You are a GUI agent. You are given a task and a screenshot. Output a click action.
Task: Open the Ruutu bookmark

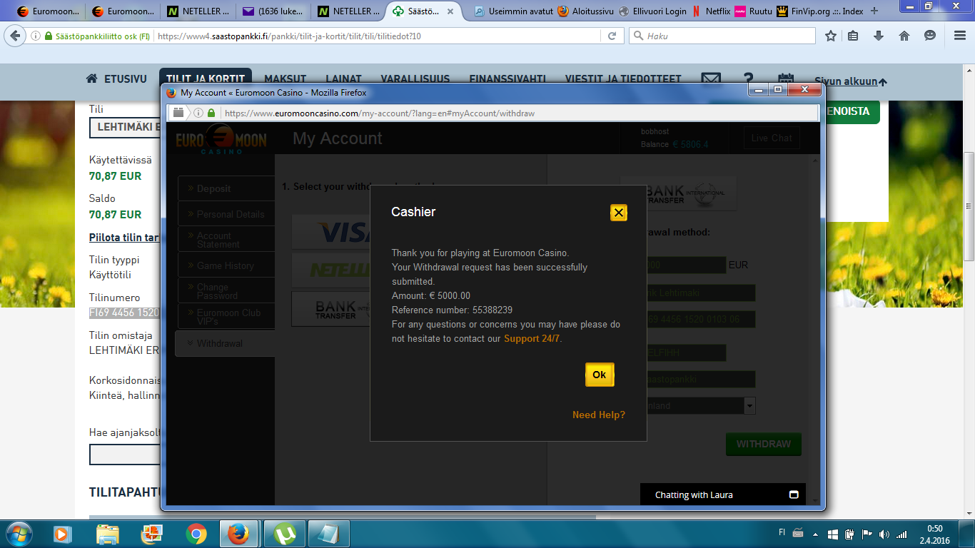click(754, 11)
